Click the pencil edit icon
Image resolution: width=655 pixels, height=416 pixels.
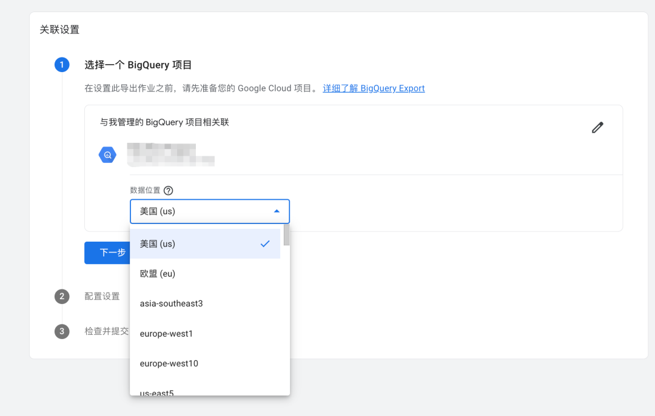pos(597,127)
